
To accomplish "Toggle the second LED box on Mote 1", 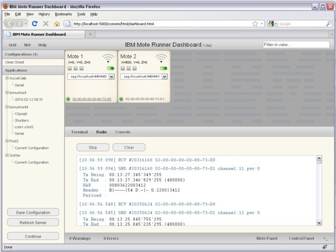I will [76, 68].
